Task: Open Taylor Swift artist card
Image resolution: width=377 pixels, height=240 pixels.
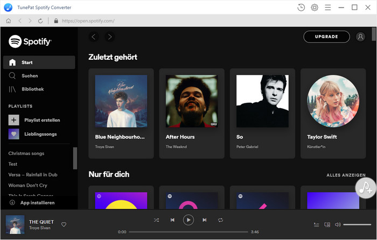Action: (x=333, y=114)
